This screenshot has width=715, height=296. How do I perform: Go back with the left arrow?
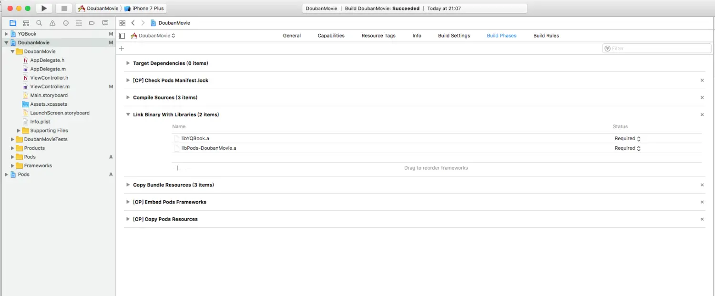point(133,23)
